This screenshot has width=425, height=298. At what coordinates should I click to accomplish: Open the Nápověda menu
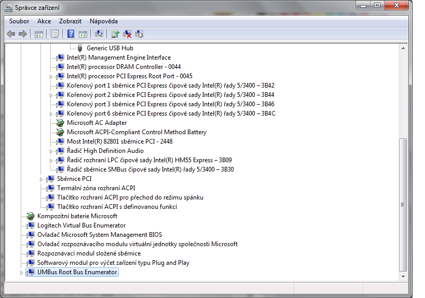(104, 21)
